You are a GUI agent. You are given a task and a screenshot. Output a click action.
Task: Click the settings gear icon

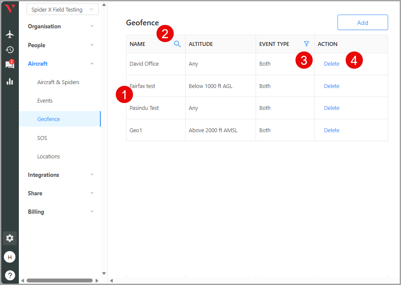9,238
